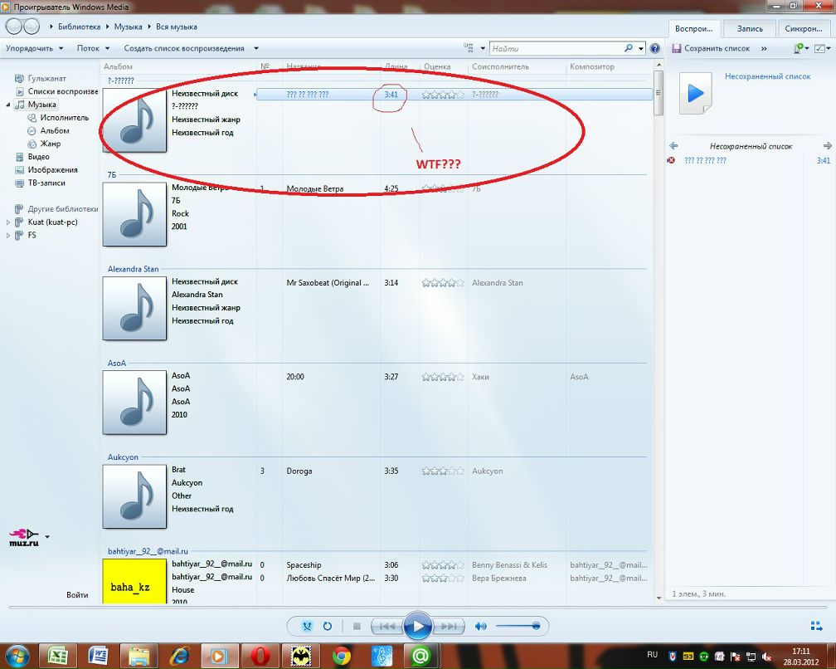Switch to Now Playing mode icon
The image size is (836, 669).
click(x=815, y=627)
